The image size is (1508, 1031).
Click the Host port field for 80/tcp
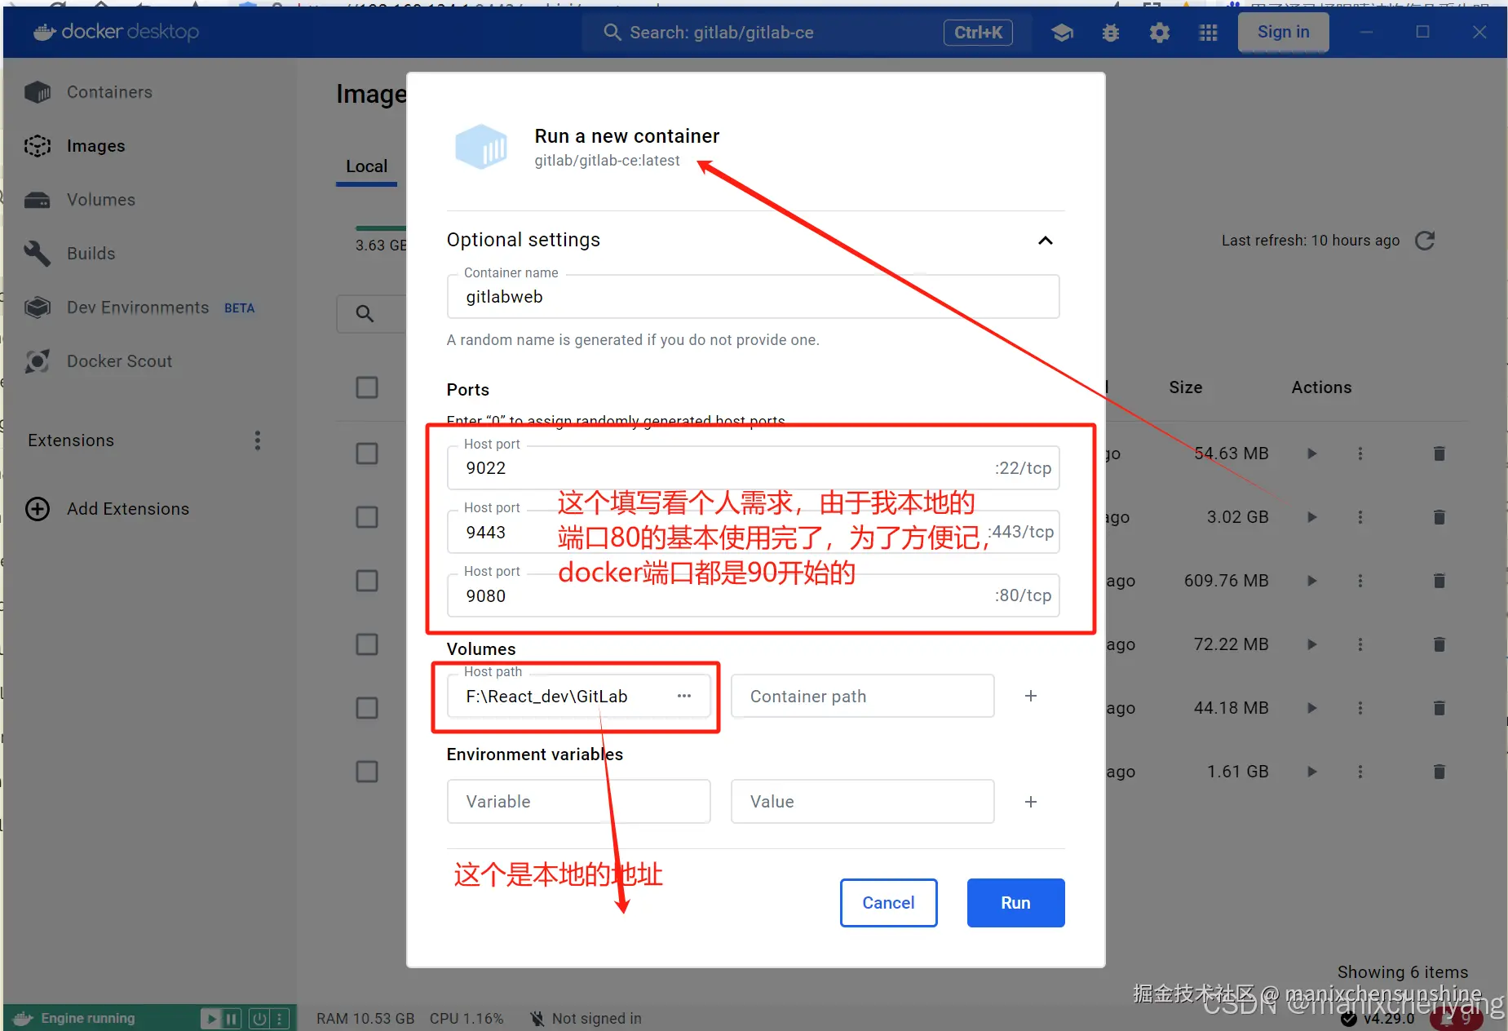coord(753,595)
